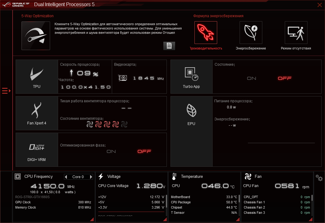Close the Dual Intelligent Processors 5 window
The height and width of the screenshot is (223, 325).
[x=319, y=5]
